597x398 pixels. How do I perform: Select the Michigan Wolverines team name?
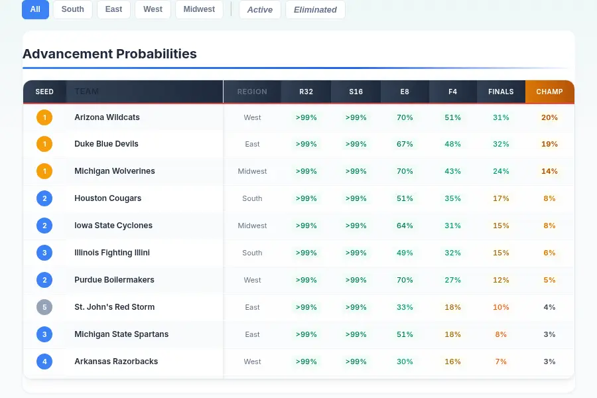115,171
